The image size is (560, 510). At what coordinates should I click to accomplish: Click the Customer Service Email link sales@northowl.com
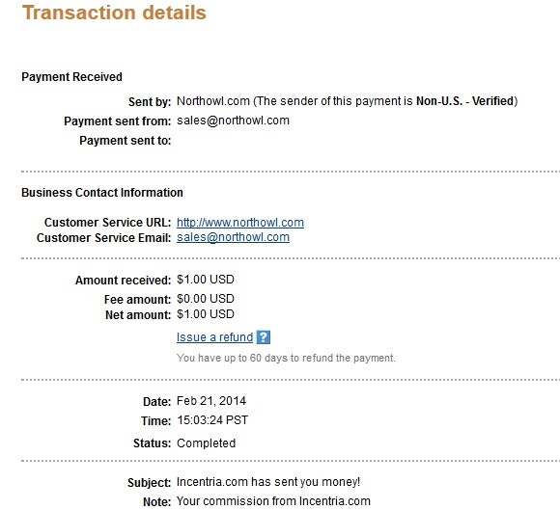[x=234, y=237]
